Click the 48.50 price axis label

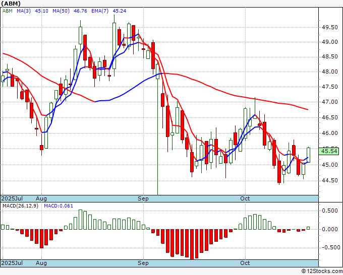[x=330, y=57]
